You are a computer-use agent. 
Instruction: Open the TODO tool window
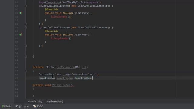click(38, 106)
